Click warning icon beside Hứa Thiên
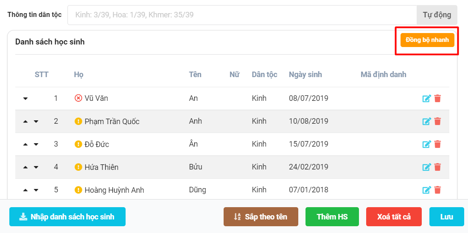Viewport: 468px width, 233px height. point(78,167)
